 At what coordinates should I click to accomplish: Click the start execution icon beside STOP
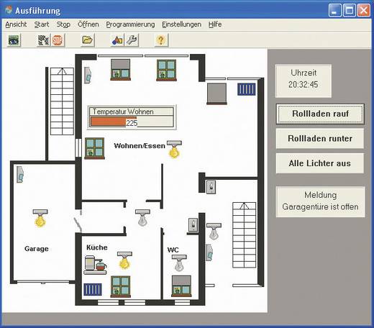[43, 40]
